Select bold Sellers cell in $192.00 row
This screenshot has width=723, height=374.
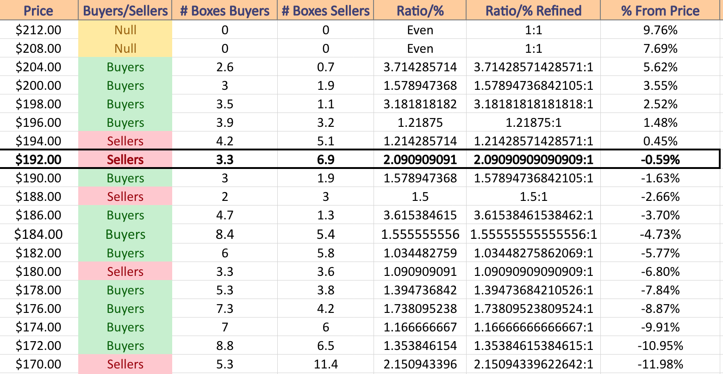point(125,160)
